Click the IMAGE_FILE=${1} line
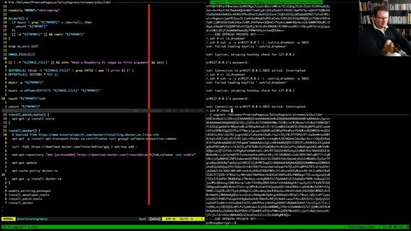 [21, 55]
